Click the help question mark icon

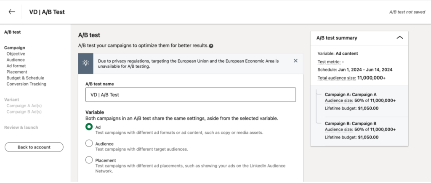point(211,46)
